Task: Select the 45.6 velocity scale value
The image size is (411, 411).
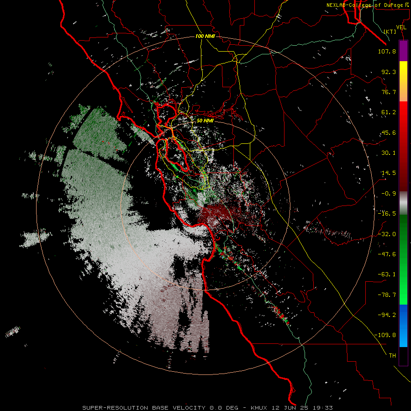Action: 389,132
